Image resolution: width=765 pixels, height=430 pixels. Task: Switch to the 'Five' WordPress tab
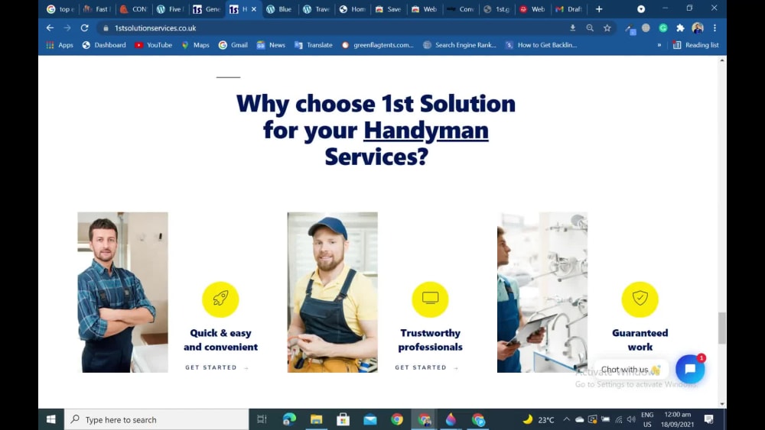pos(170,9)
